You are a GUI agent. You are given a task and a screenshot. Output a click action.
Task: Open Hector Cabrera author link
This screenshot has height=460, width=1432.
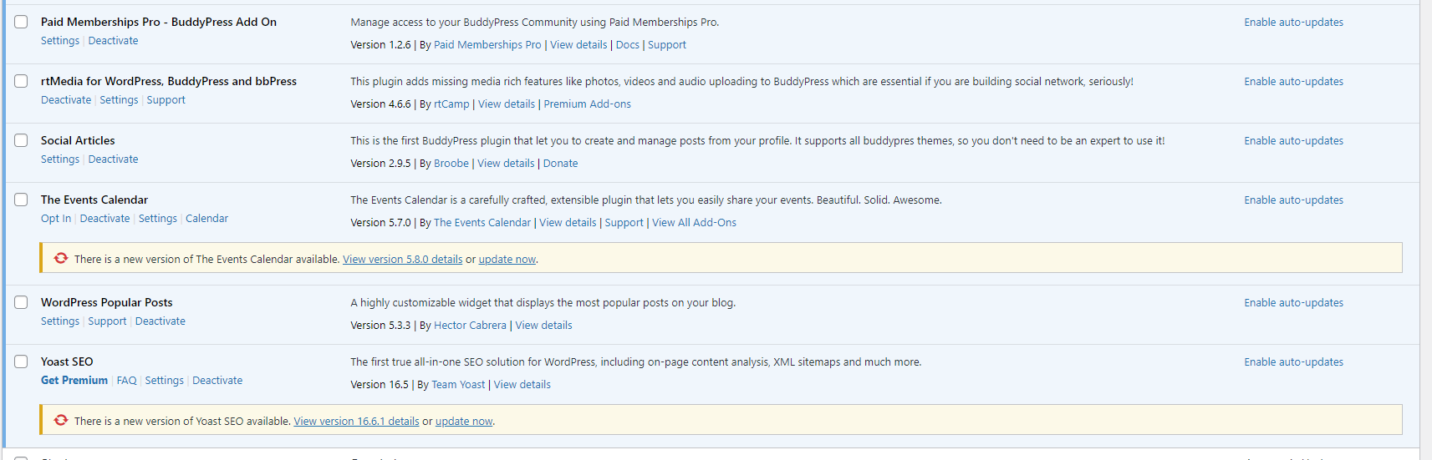point(470,326)
